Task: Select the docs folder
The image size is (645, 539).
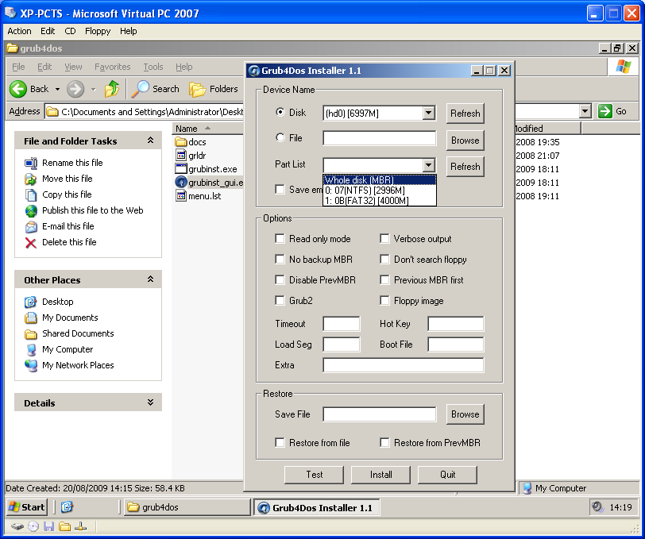Action: pyautogui.click(x=191, y=142)
